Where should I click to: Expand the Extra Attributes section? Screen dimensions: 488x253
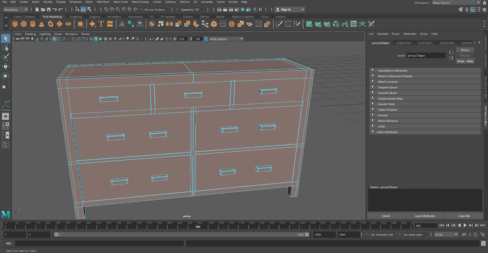click(x=425, y=132)
